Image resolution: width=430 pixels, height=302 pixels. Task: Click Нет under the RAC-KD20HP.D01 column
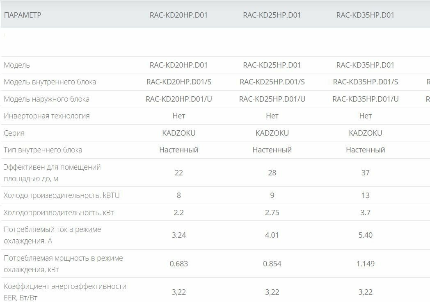(179, 116)
